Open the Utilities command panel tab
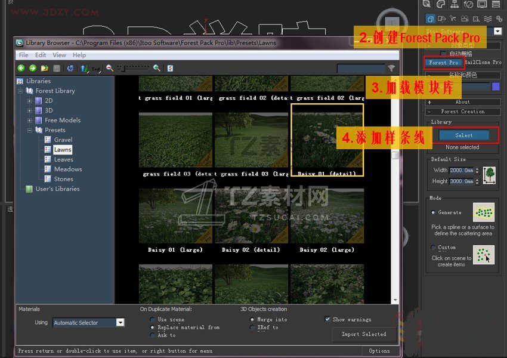507x358 pixels. coord(496,4)
